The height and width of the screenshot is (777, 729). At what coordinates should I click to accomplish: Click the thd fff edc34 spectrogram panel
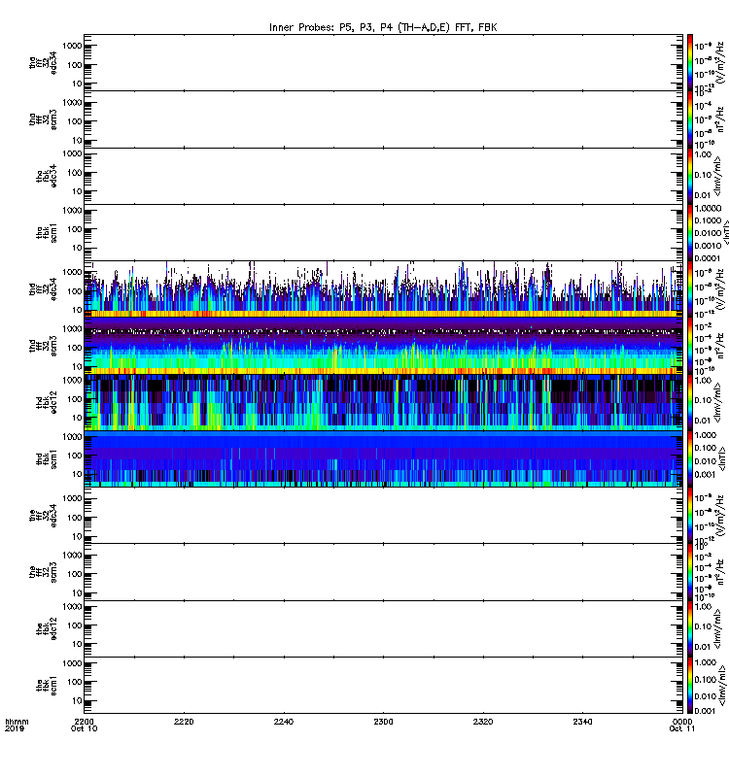coord(383,289)
